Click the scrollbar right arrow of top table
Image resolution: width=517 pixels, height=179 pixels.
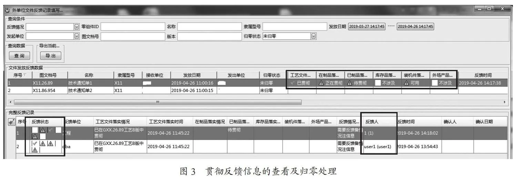505,102
